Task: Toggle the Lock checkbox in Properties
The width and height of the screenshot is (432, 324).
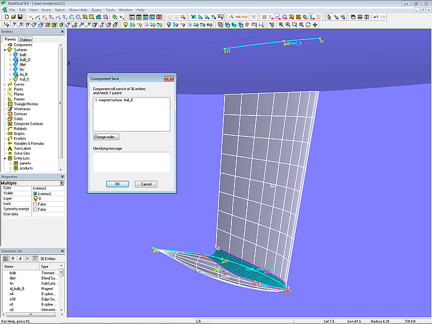Action: (x=35, y=204)
